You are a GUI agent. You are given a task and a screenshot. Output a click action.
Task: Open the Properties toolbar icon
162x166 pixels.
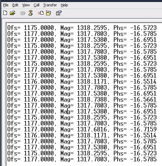[59, 13]
